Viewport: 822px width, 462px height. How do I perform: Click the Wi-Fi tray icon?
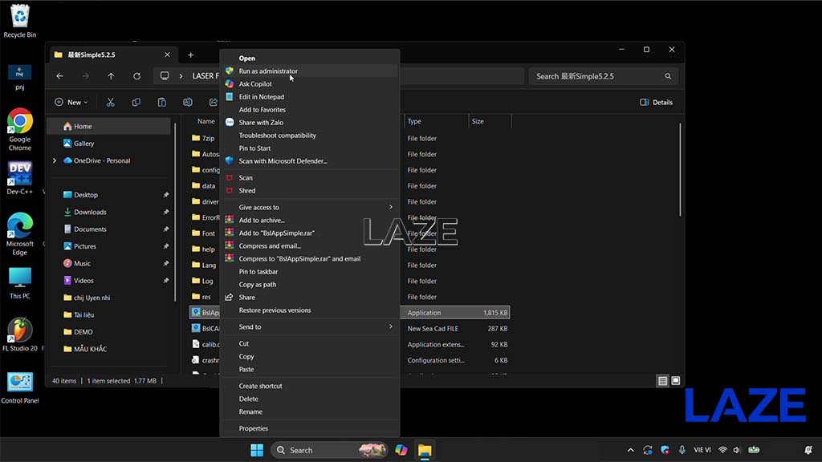(x=722, y=450)
